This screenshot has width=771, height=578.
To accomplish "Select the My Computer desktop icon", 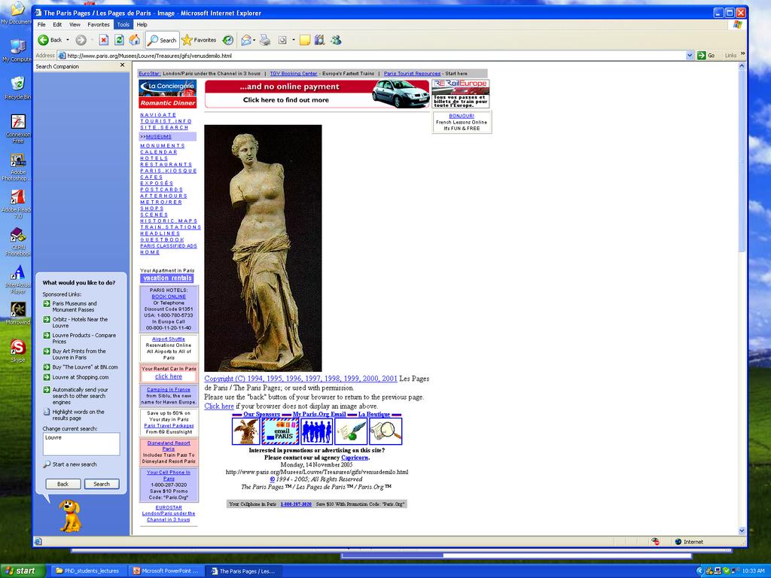I will point(17,50).
